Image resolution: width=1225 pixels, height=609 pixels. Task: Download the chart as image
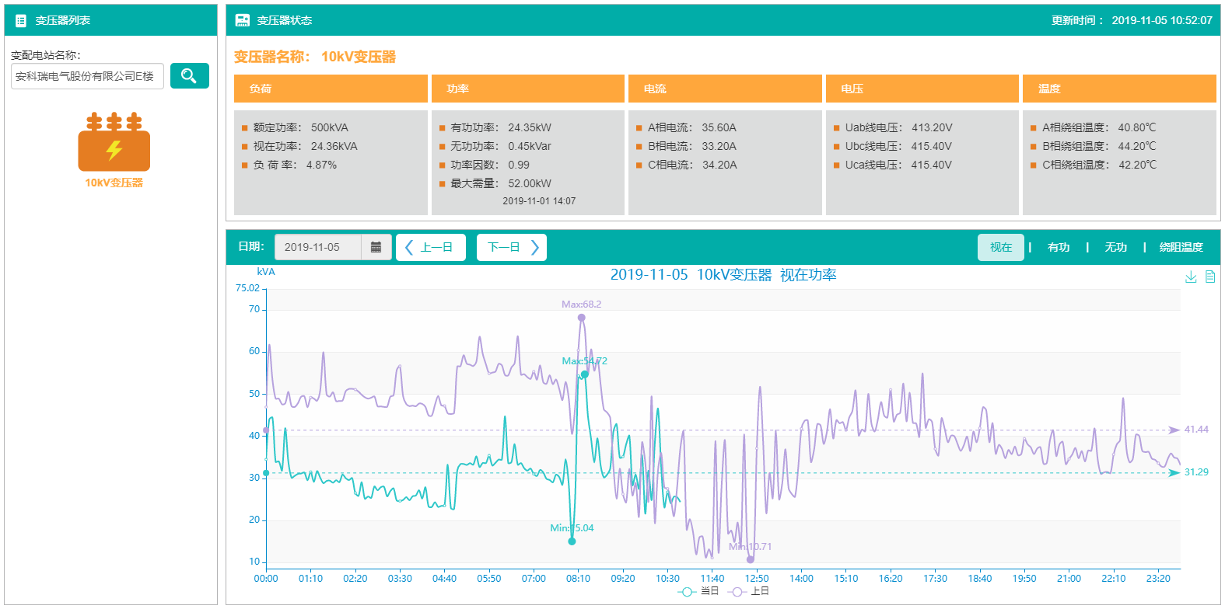[x=1191, y=277]
